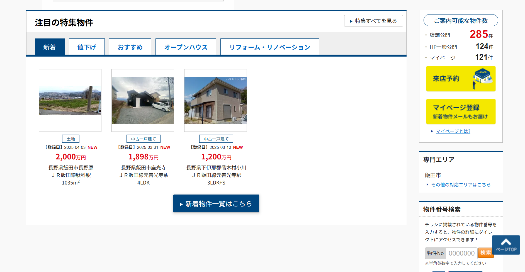This screenshot has height=272, width=525.
Task: Click the 1035m² land area text
Action: (x=71, y=183)
